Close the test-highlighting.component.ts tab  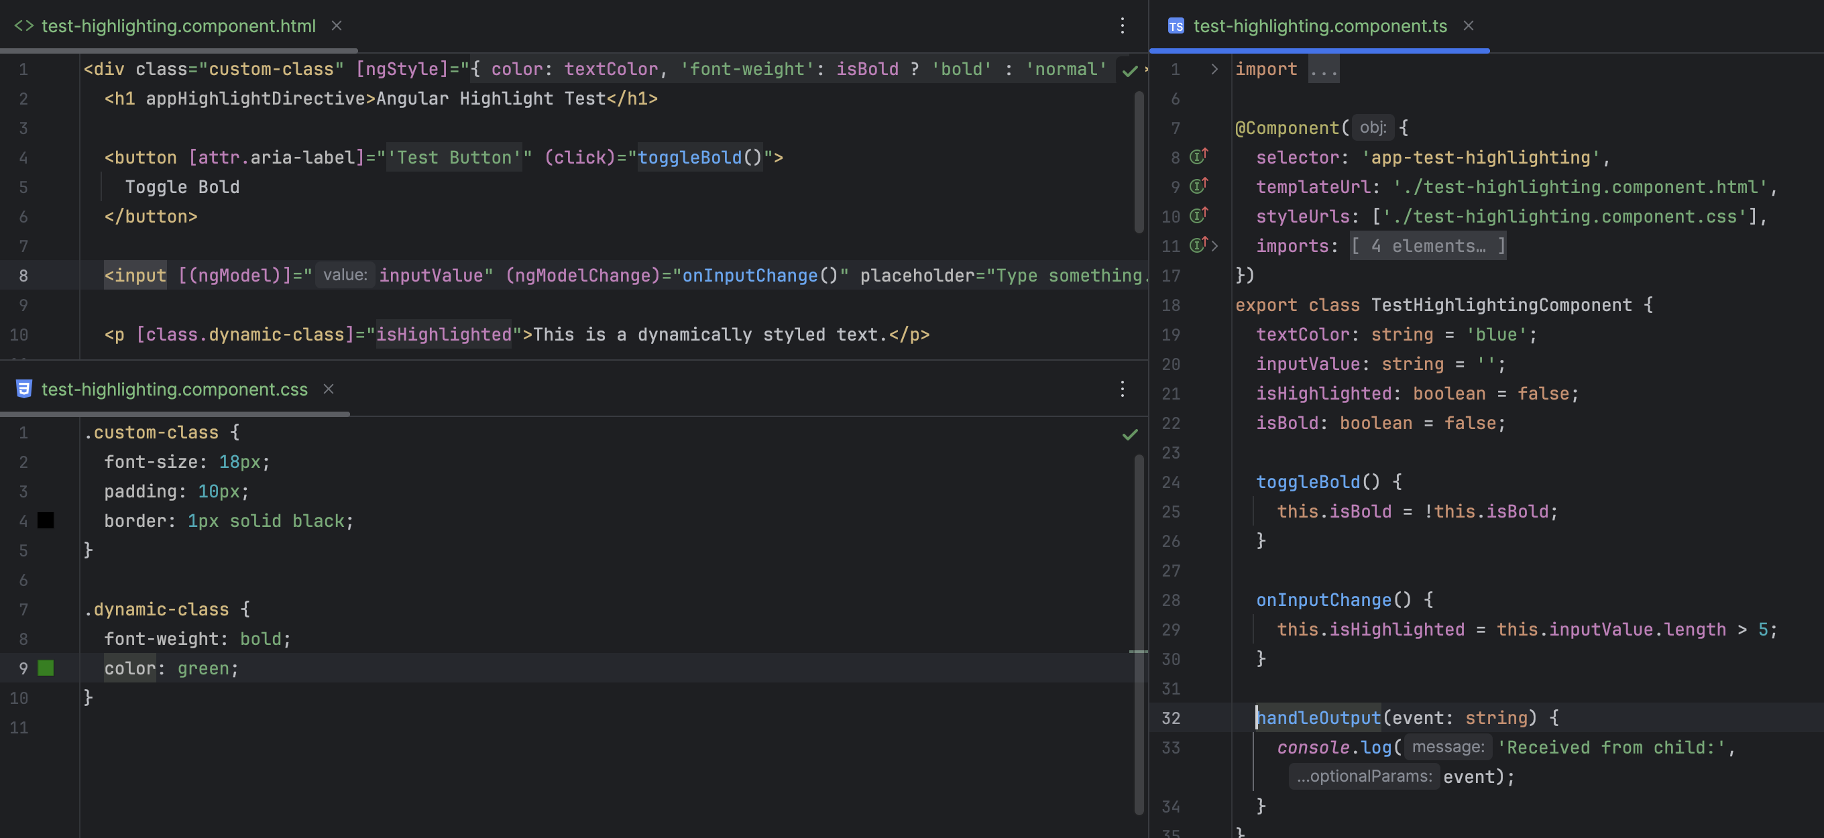tap(1468, 26)
